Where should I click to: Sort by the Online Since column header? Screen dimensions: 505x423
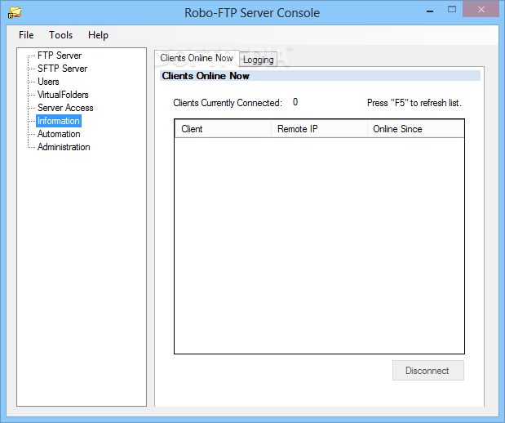click(x=415, y=129)
